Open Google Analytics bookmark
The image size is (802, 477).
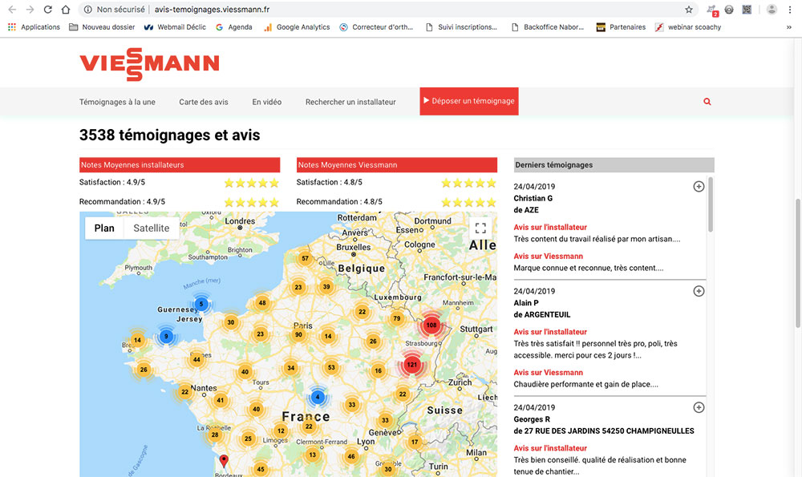pyautogui.click(x=297, y=27)
